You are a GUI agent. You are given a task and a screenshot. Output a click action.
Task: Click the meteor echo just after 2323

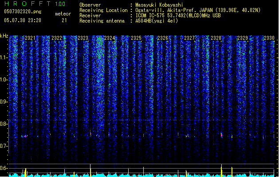[90, 133]
